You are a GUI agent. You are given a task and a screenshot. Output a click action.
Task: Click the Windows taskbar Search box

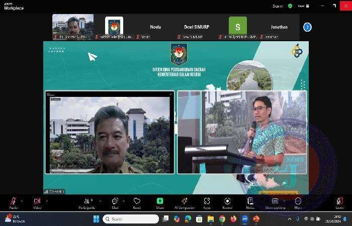tap(131, 219)
